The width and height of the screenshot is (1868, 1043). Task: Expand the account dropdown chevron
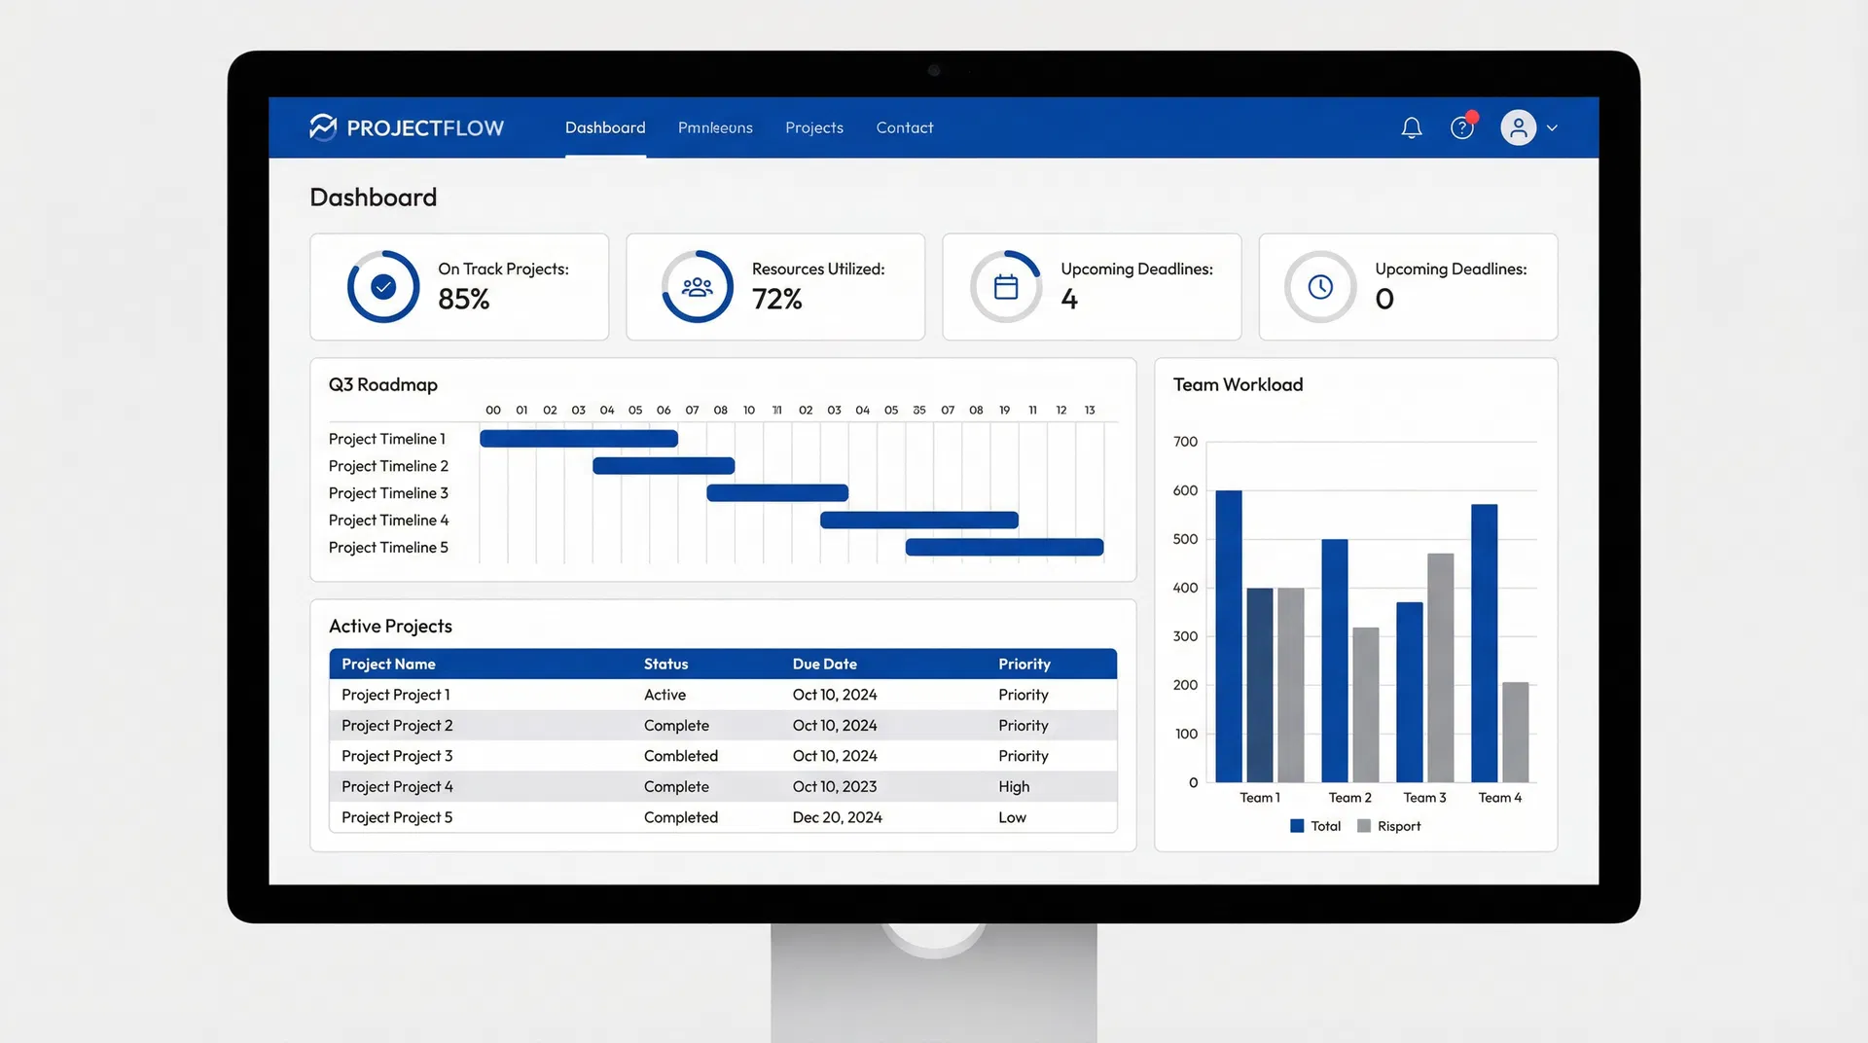(x=1553, y=127)
